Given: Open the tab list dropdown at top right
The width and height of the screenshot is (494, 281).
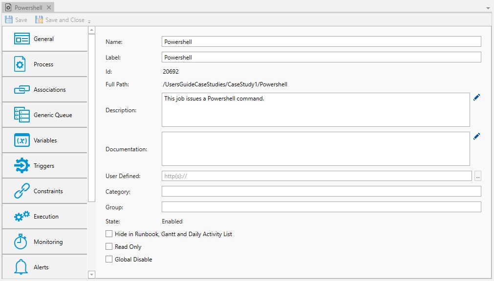Looking at the screenshot, I should click(x=488, y=8).
